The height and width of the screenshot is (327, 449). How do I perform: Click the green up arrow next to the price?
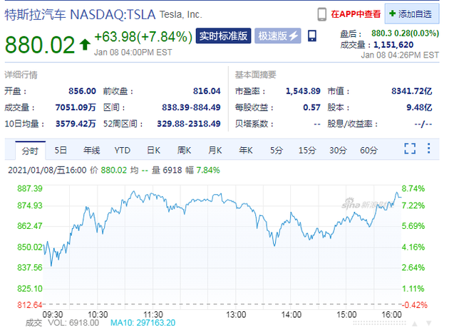pos(85,44)
